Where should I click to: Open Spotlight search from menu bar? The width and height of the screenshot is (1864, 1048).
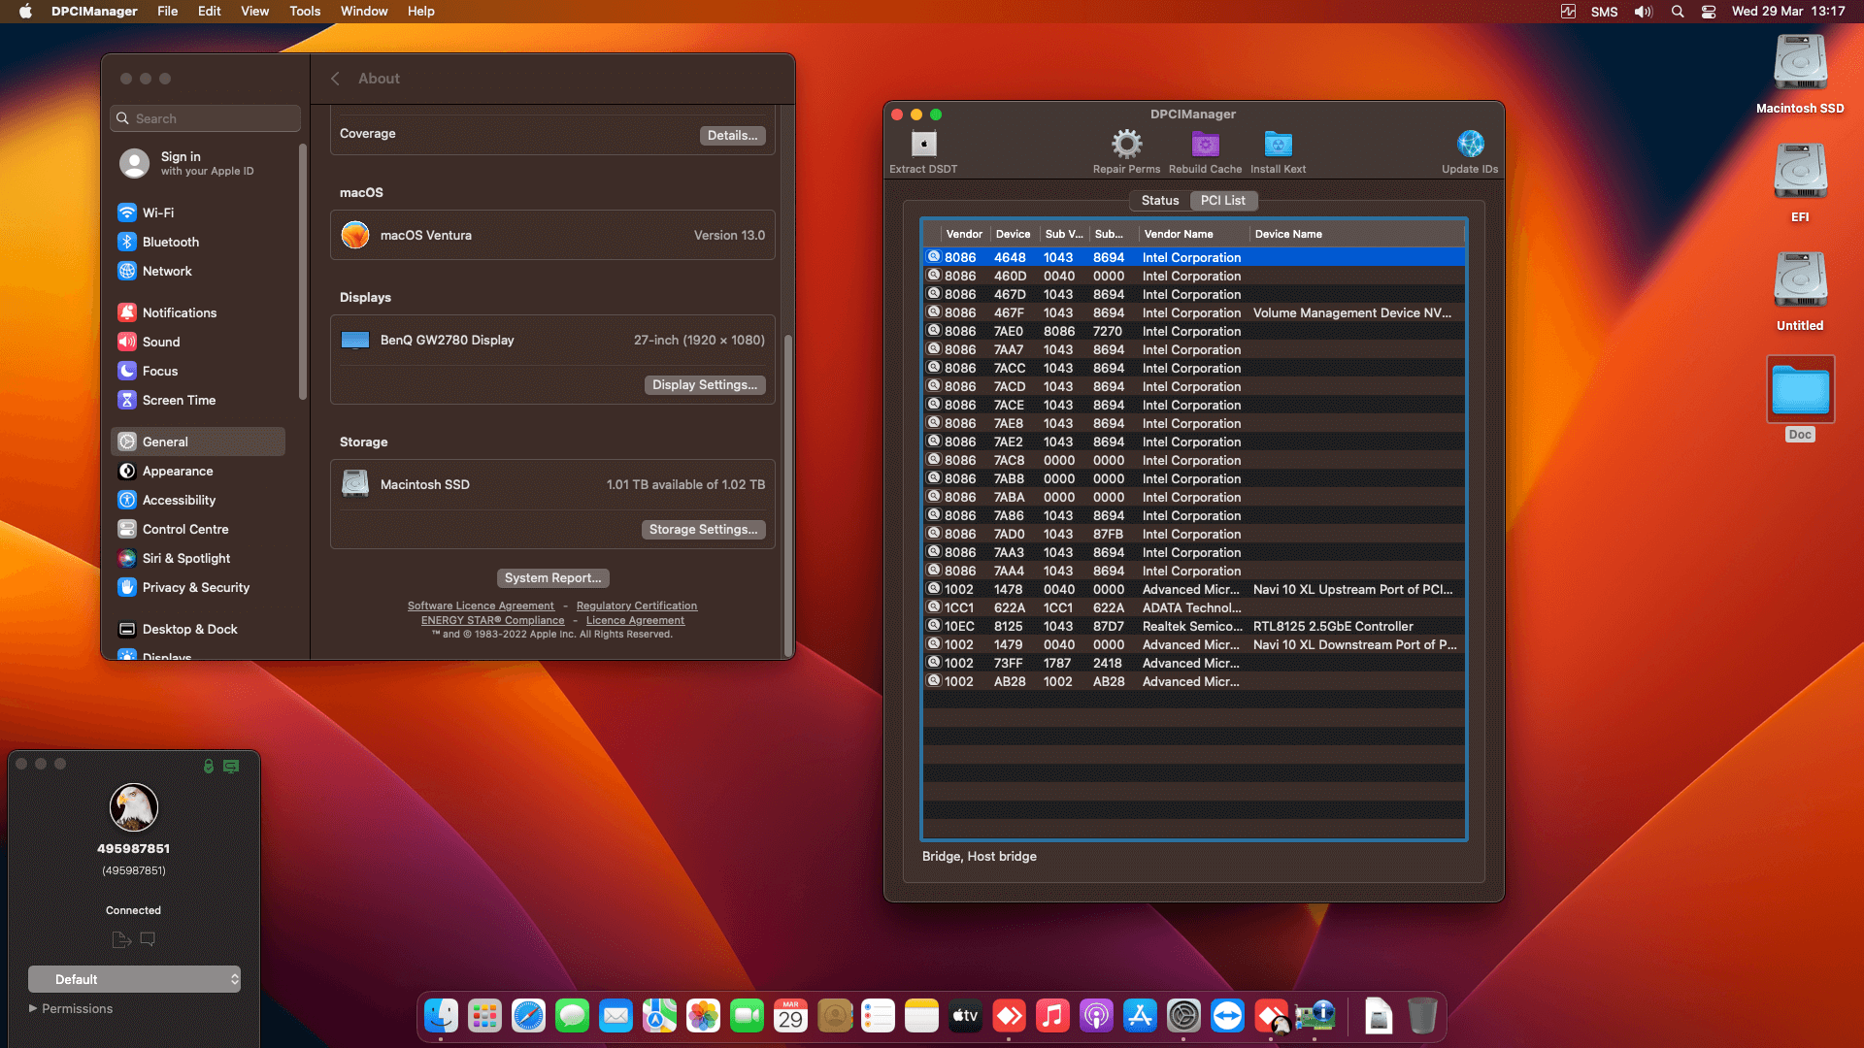(x=1677, y=12)
